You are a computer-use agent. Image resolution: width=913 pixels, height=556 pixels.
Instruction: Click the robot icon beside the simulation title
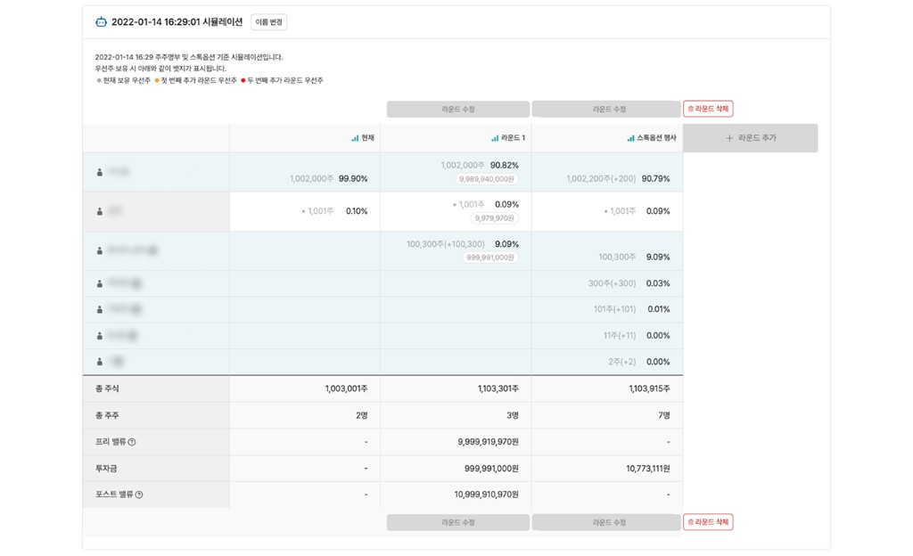click(x=100, y=24)
